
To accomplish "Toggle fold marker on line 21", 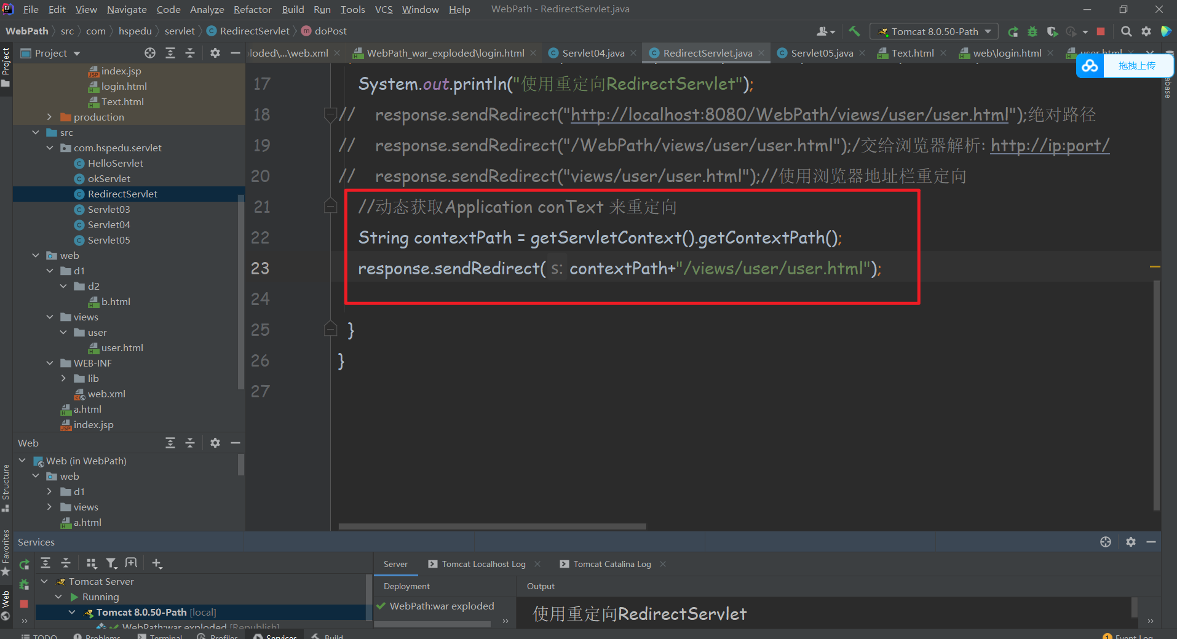I will [x=330, y=206].
